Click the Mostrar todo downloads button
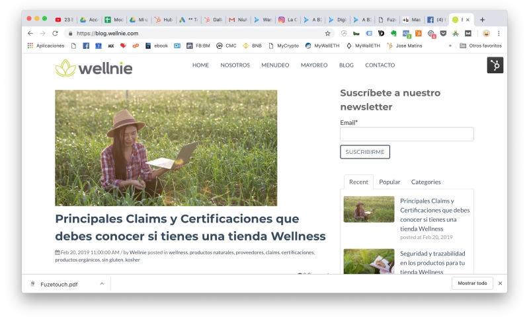529x317 pixels. (472, 283)
